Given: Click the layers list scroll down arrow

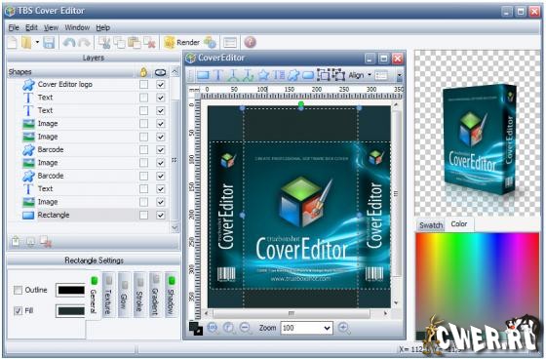Looking at the screenshot, I should [175, 227].
